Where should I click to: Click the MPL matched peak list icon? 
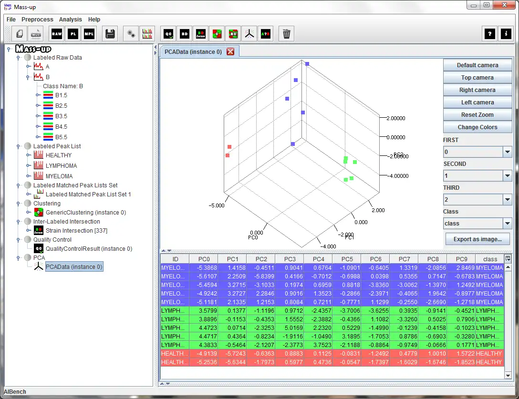click(x=89, y=34)
